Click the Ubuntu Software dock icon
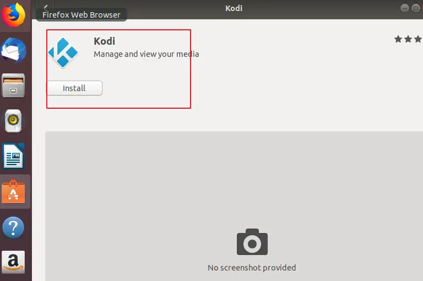This screenshot has height=281, width=423. (13, 192)
